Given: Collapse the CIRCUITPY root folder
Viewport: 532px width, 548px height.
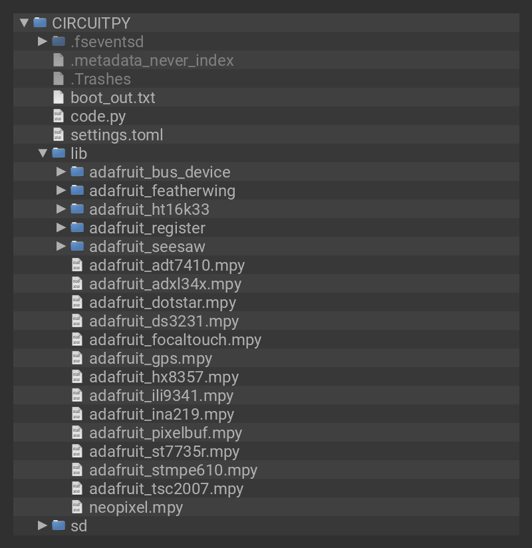Looking at the screenshot, I should click(x=25, y=23).
